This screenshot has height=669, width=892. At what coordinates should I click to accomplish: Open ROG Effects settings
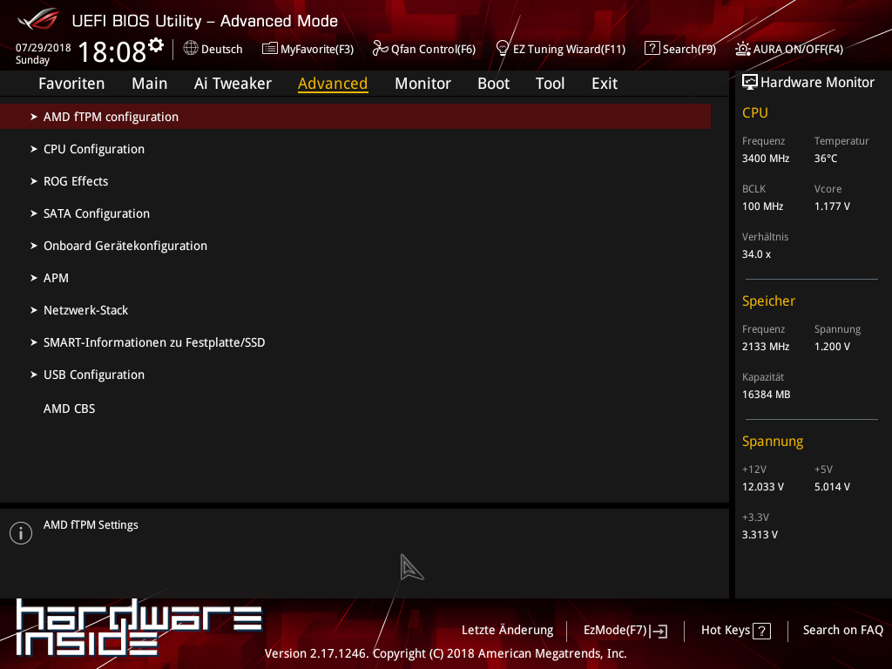point(76,181)
